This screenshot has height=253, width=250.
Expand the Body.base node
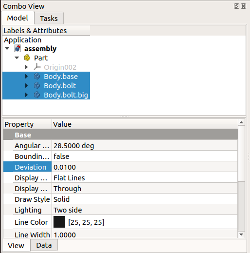tap(26, 76)
